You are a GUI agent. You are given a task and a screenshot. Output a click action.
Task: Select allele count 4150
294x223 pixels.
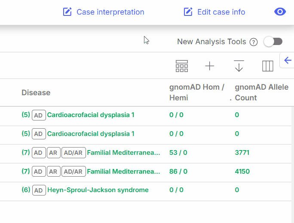pyautogui.click(x=242, y=172)
